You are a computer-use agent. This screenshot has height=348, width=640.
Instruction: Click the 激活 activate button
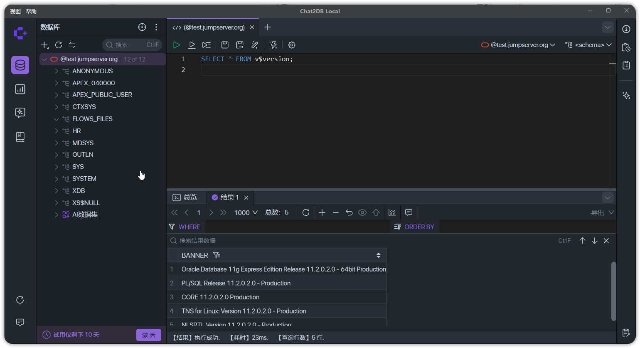point(148,335)
